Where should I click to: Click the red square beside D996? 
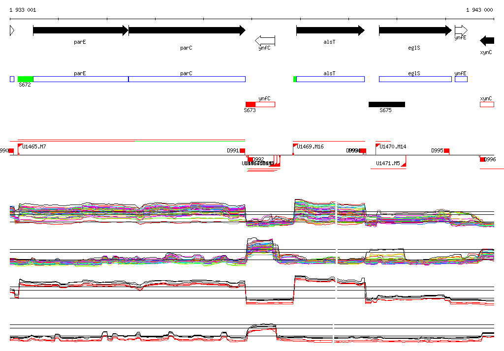point(482,159)
